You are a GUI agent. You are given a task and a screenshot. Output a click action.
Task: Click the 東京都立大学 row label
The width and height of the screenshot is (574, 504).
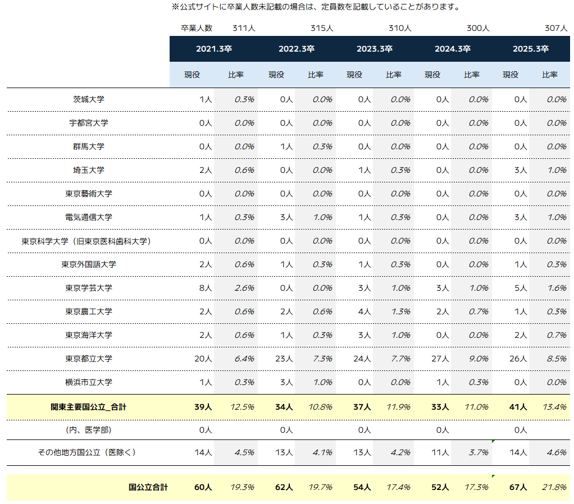pyautogui.click(x=88, y=359)
